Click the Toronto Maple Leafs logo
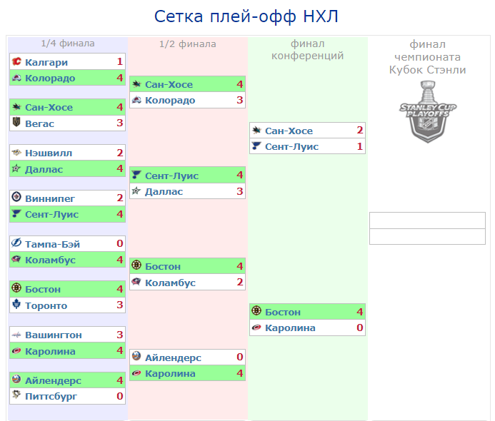Image resolution: width=495 pixels, height=421 pixels. coord(16,305)
